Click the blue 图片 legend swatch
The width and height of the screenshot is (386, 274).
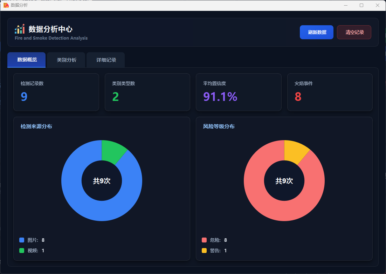[x=22, y=240]
